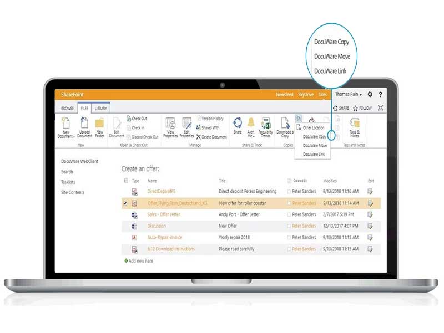Click the edit icon in the DirectDepositPE row
This screenshot has width=444, height=333.
(370, 192)
